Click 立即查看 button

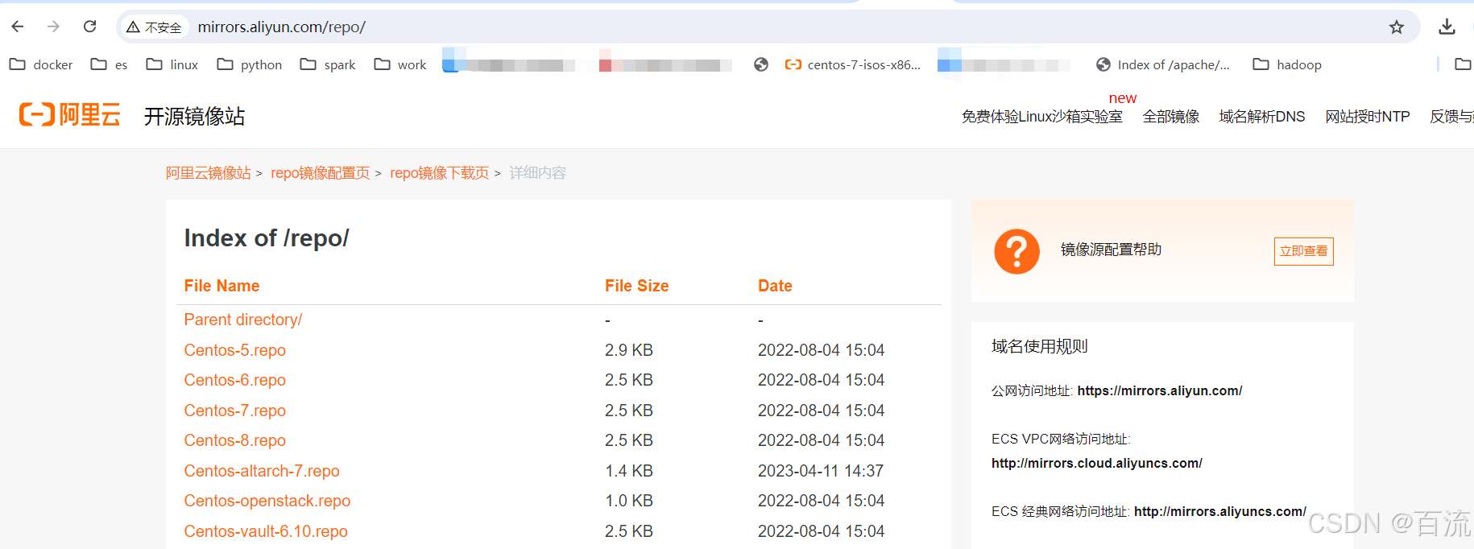tap(1303, 251)
